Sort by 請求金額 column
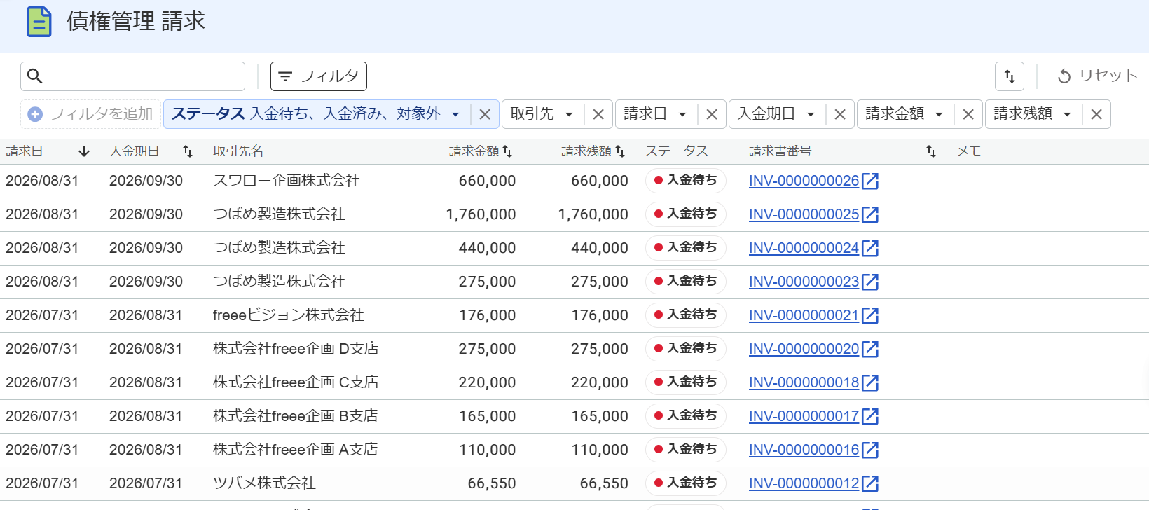The width and height of the screenshot is (1149, 510). [508, 151]
